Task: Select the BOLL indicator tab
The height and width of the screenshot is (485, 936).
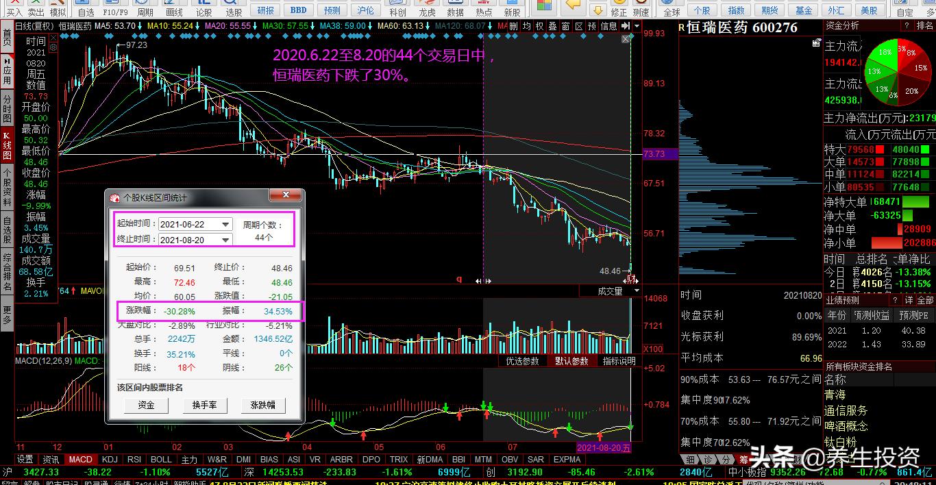Action: [x=161, y=460]
